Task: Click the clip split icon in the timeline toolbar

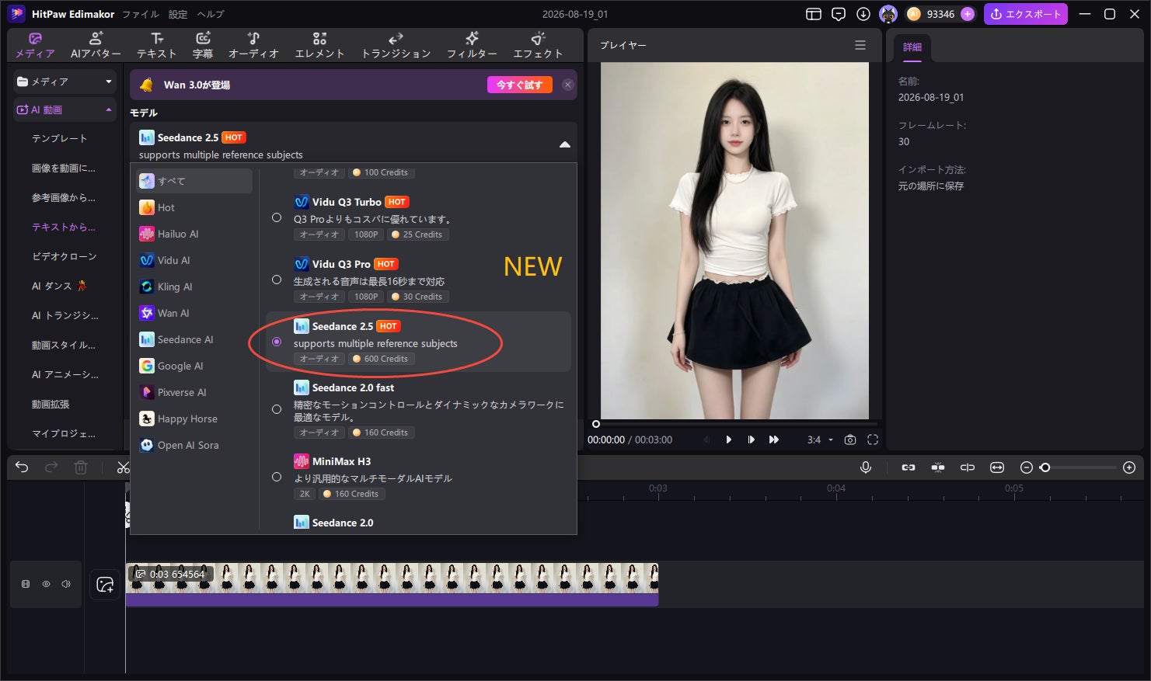Action: point(968,467)
